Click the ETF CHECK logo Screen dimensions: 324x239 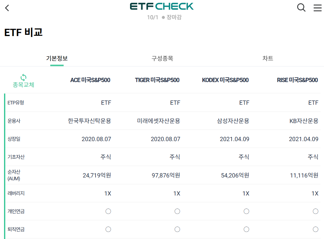(162, 6)
